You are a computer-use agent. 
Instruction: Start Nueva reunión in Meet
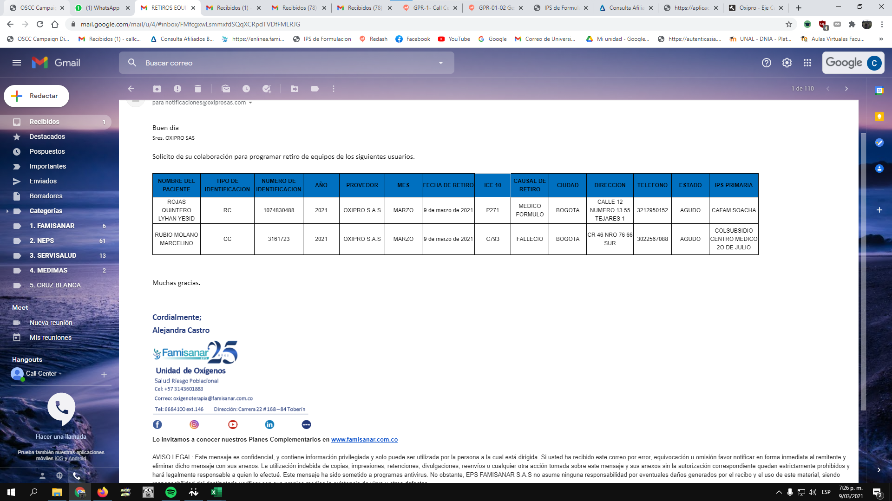click(x=51, y=323)
